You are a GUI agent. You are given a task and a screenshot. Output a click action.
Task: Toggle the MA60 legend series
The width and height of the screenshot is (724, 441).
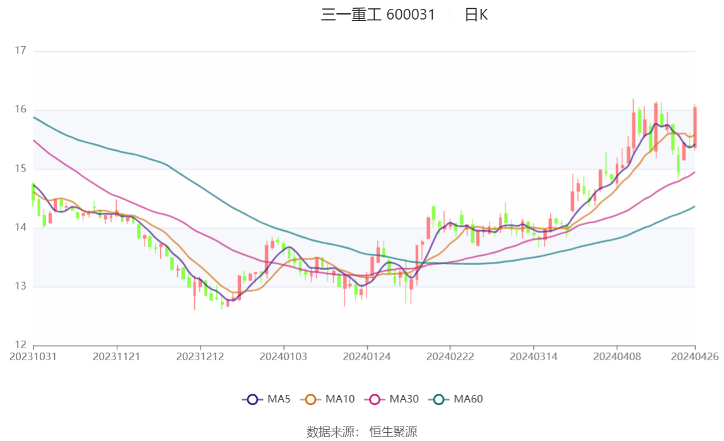pyautogui.click(x=456, y=399)
